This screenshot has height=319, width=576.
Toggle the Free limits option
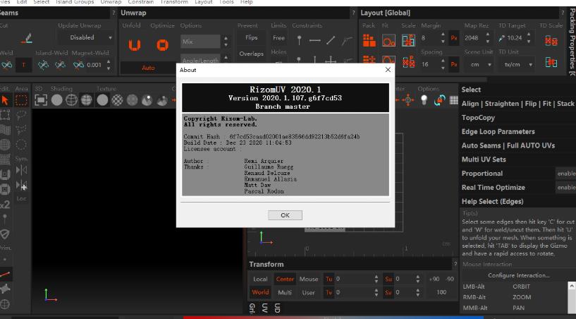pos(278,38)
